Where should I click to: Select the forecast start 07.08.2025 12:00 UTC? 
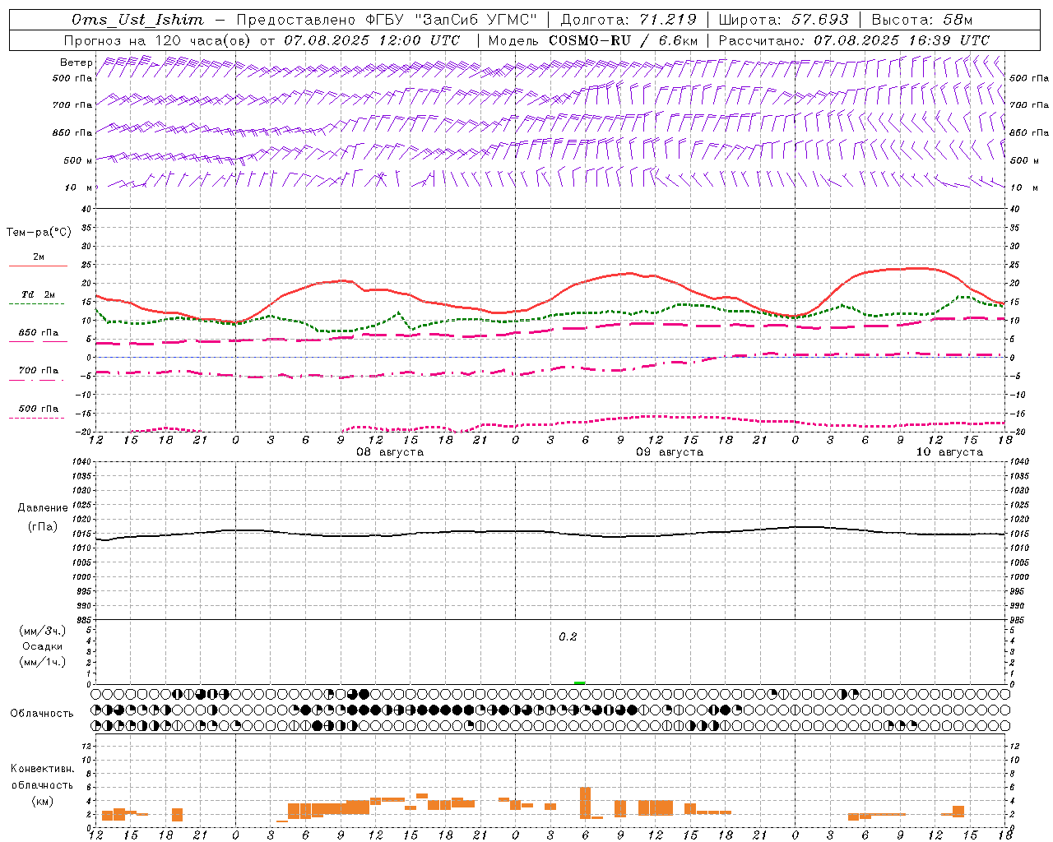point(372,40)
